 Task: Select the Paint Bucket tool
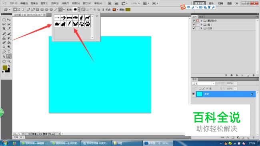coord(9,42)
